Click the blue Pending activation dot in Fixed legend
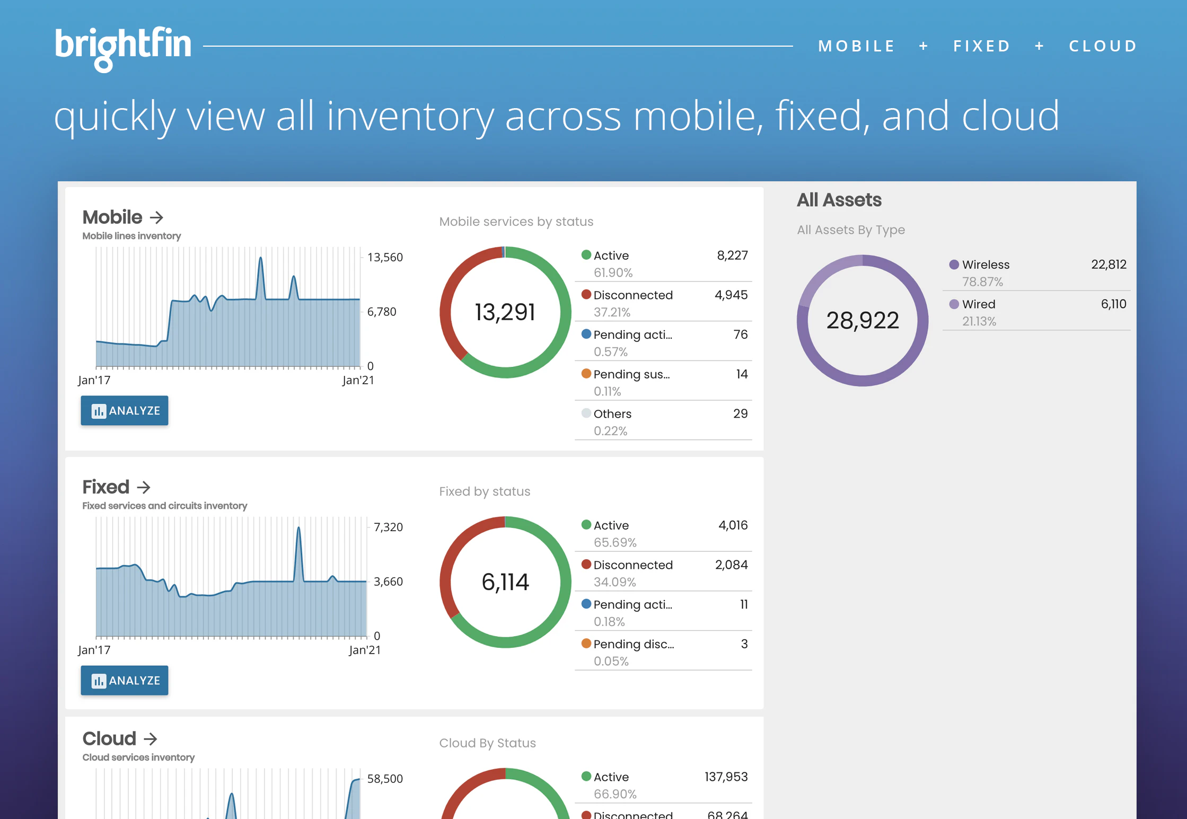 (586, 604)
